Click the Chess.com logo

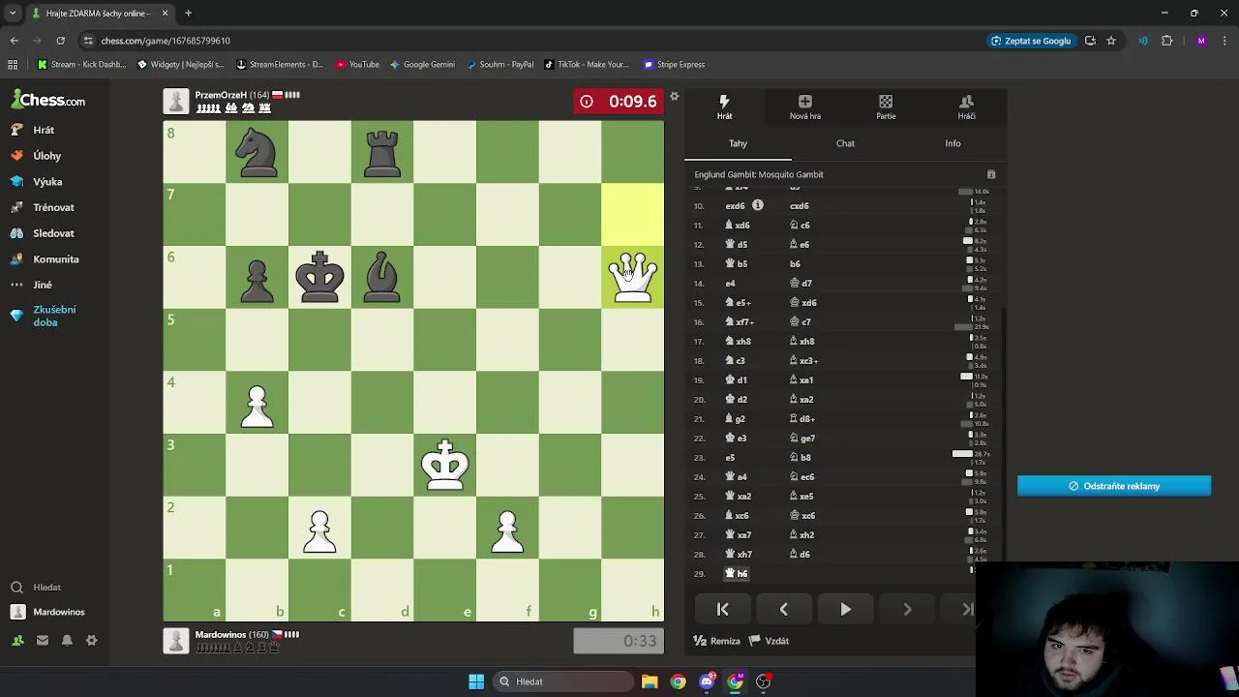48,100
